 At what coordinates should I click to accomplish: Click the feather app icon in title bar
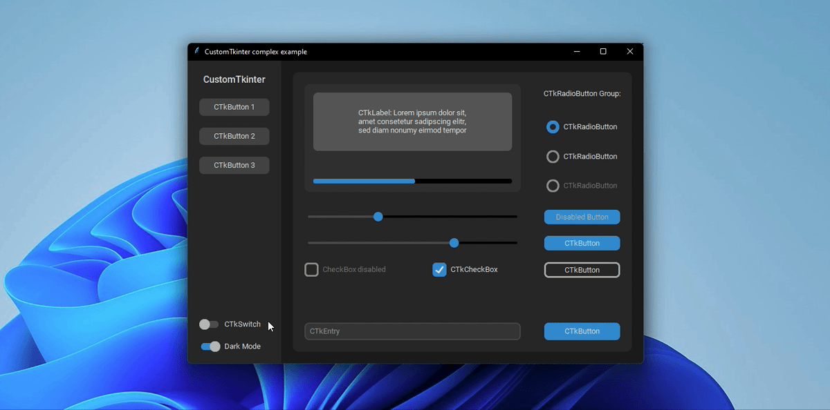[x=196, y=51]
